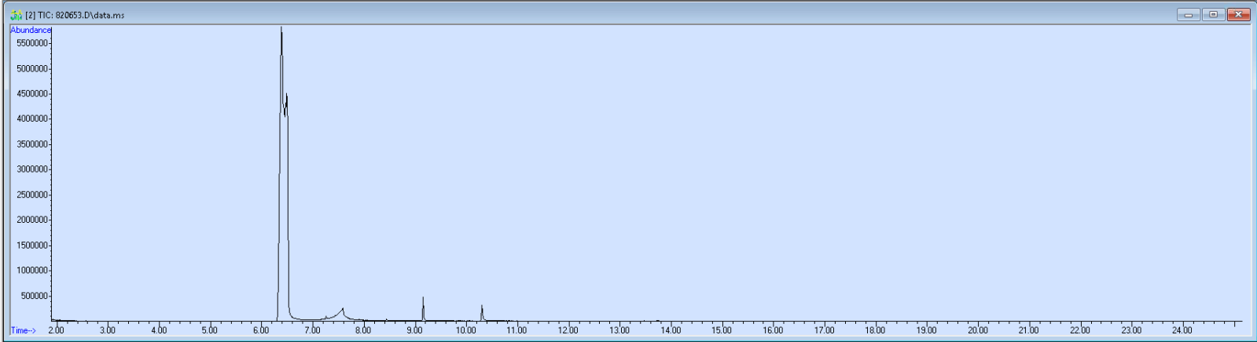Click the Time--> axis label
This screenshot has width=1257, height=342.
(24, 330)
